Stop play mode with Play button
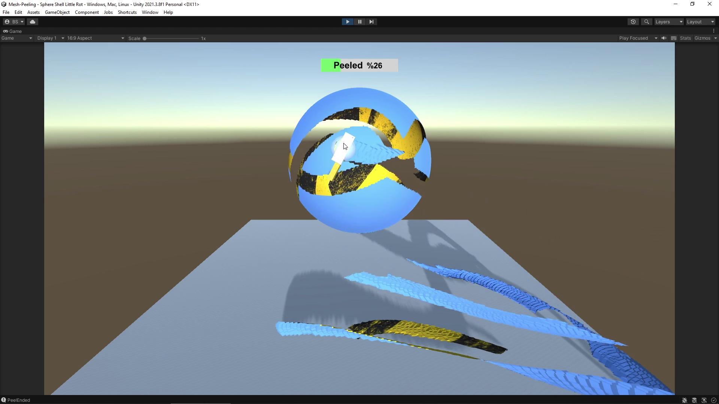 348,22
